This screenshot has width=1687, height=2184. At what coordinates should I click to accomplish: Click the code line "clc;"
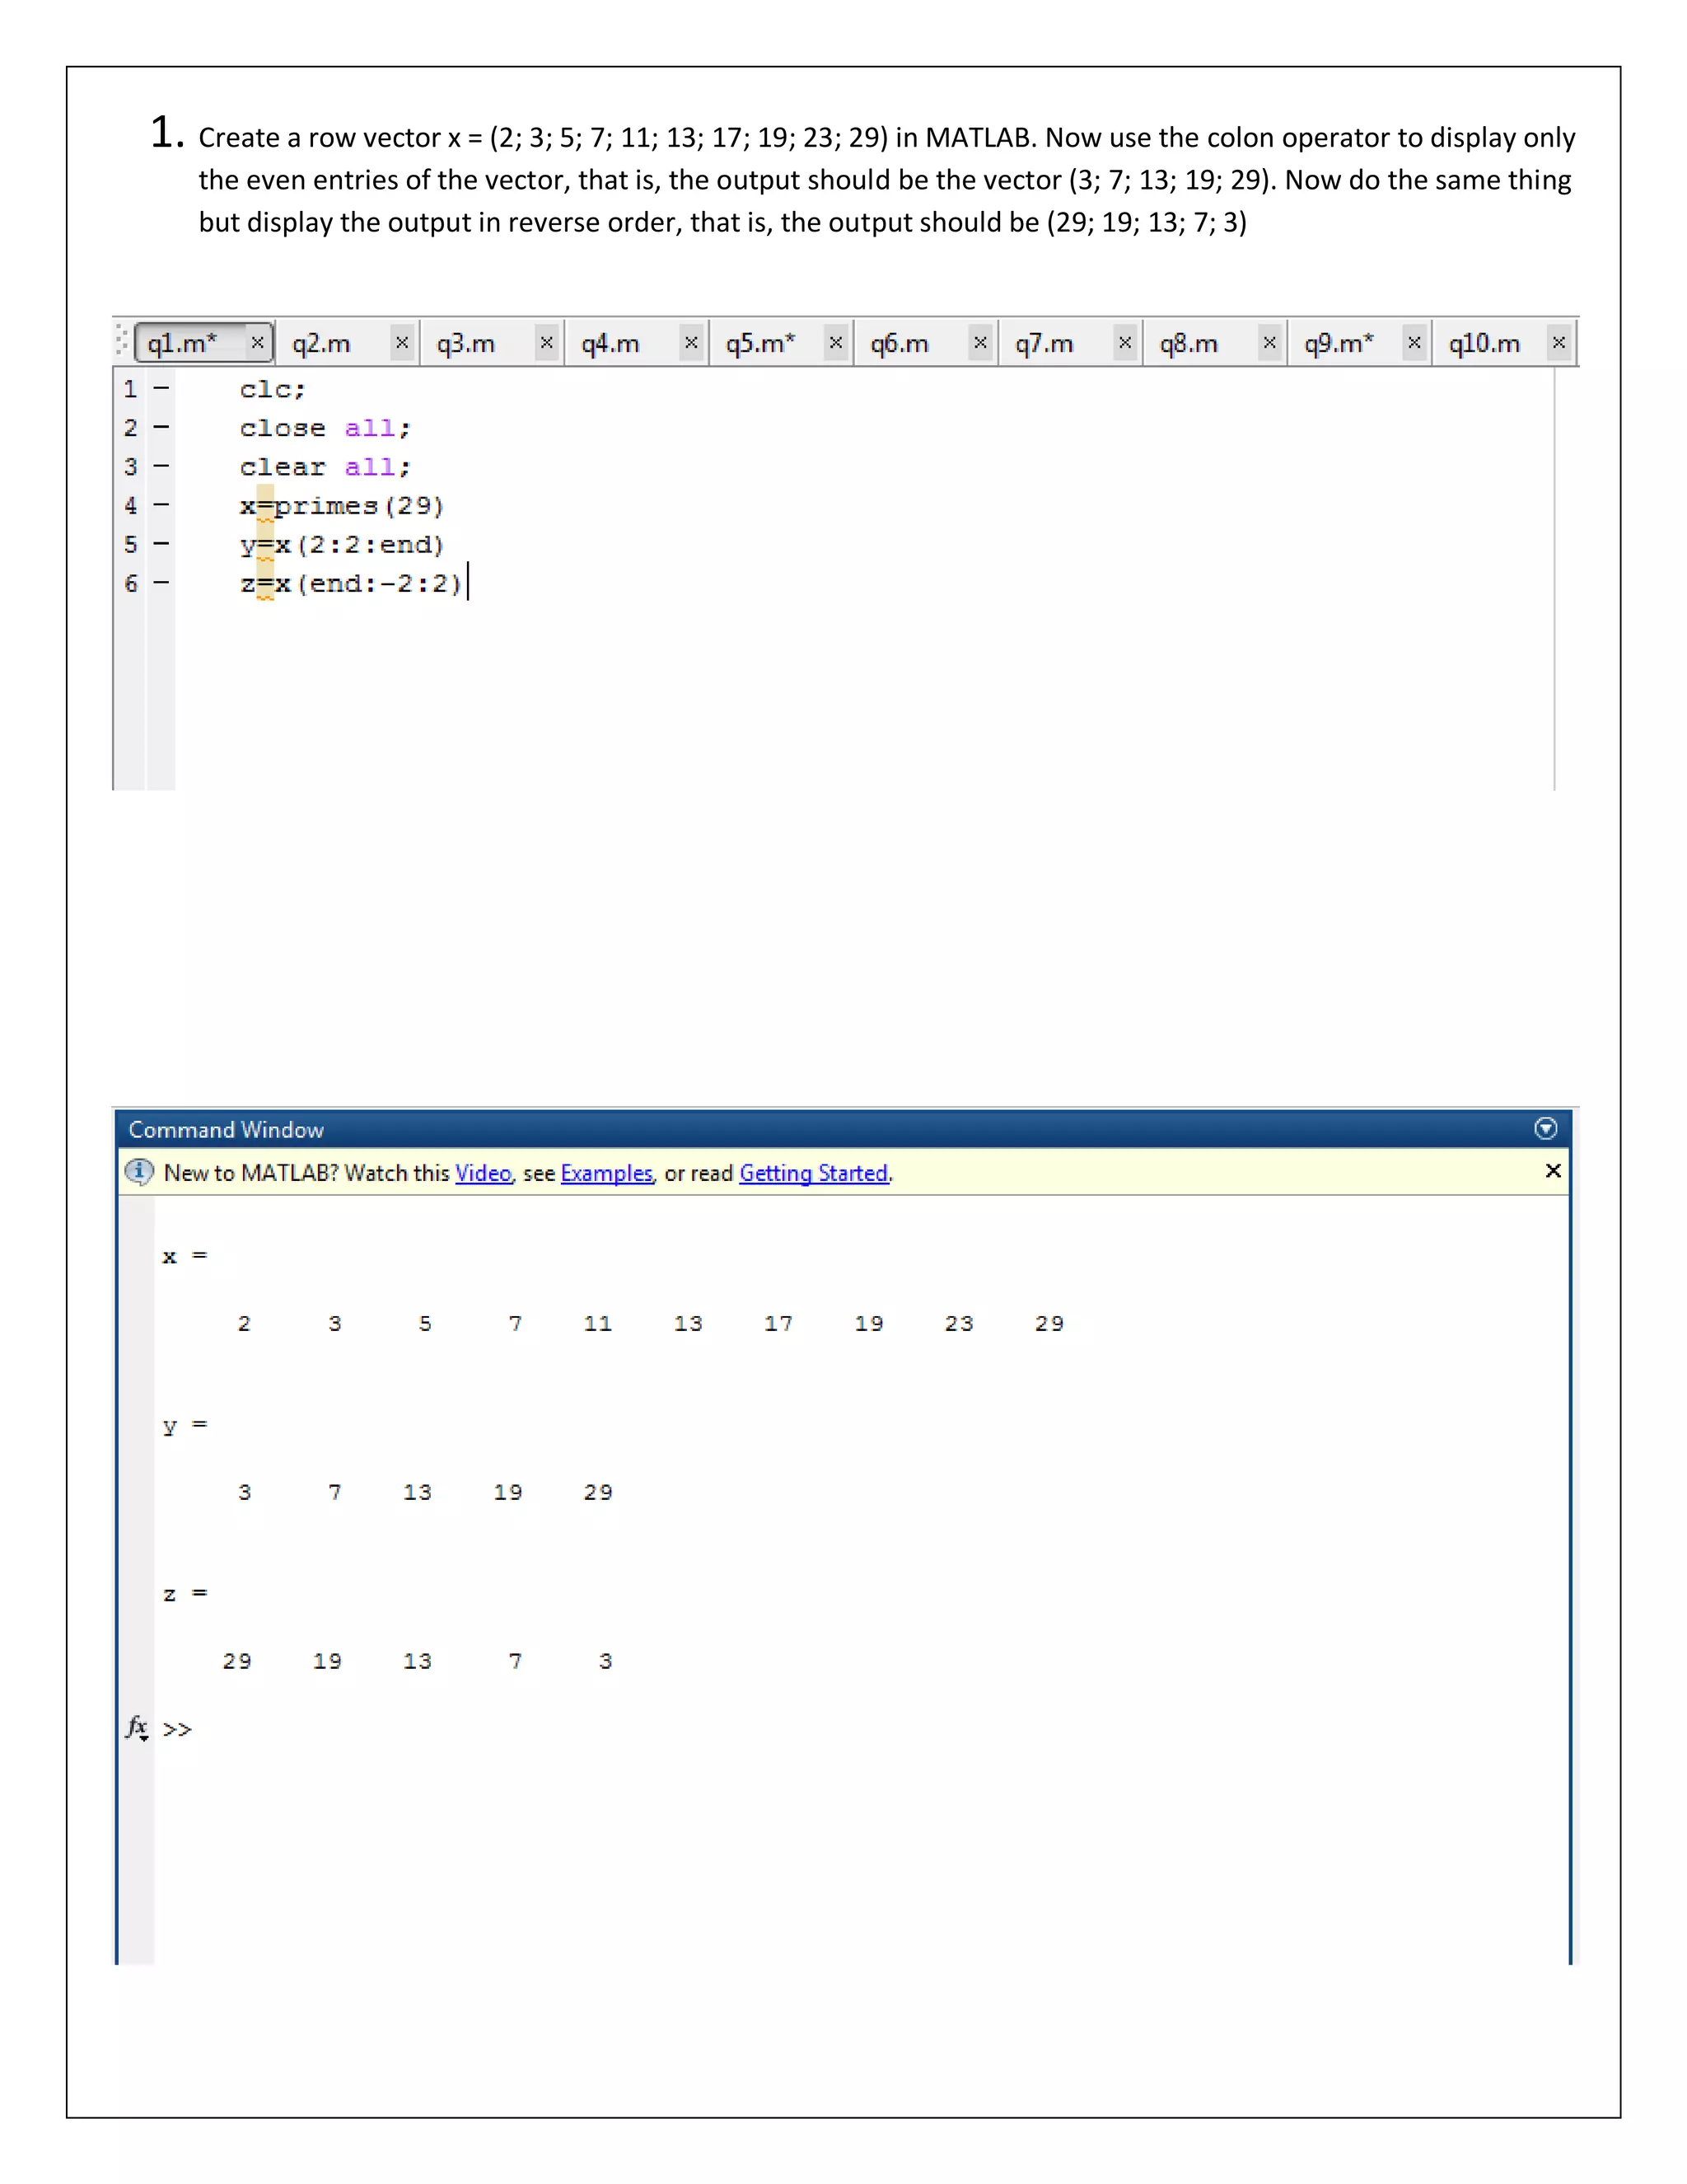(273, 389)
